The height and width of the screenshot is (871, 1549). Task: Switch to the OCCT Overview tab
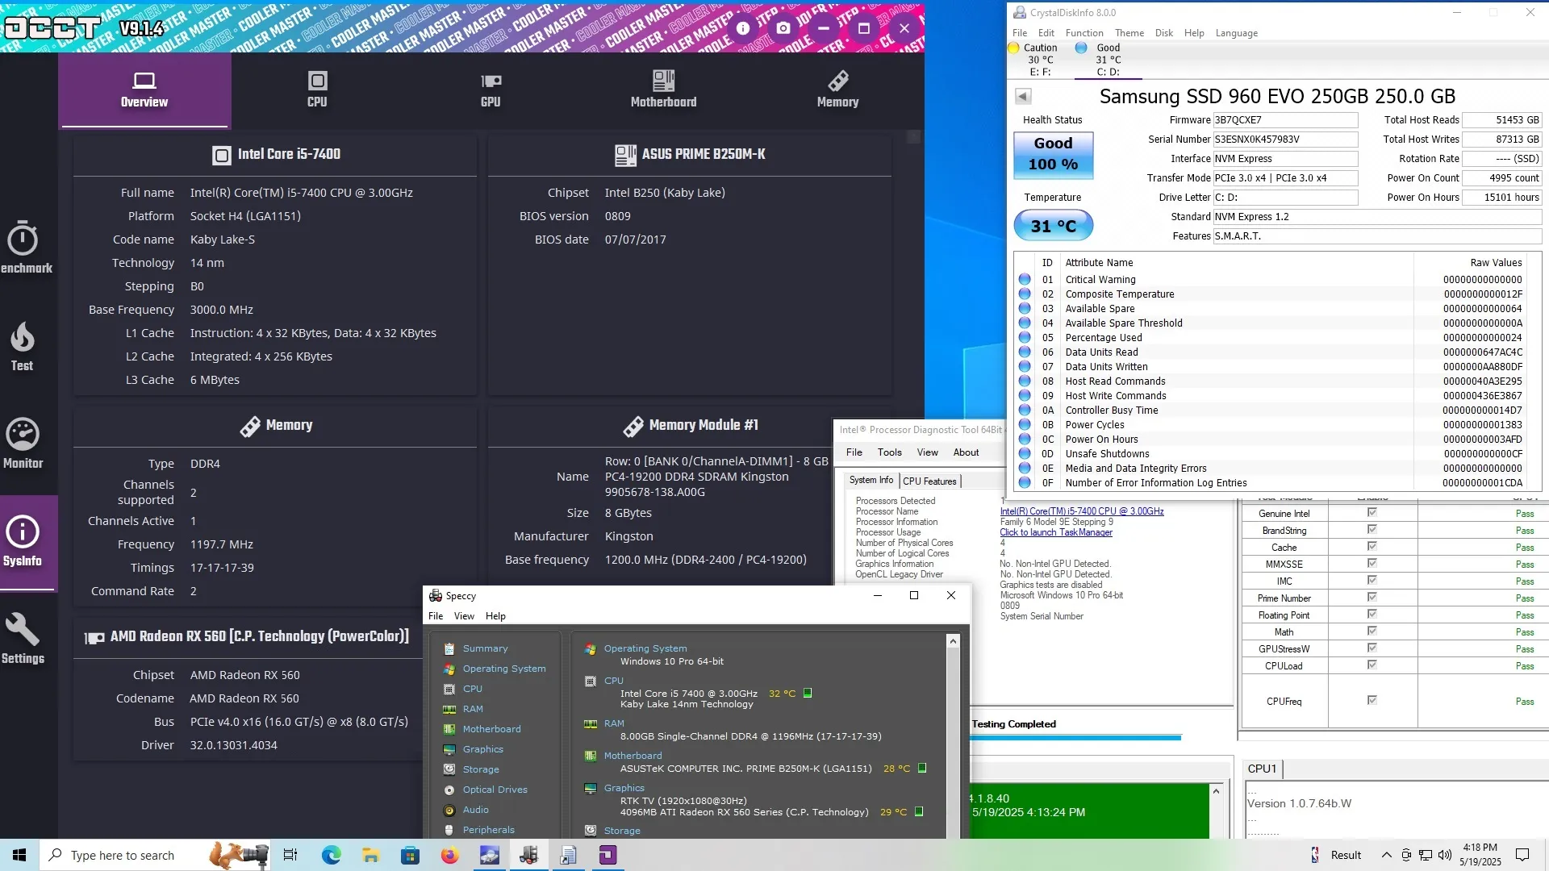[x=144, y=90]
